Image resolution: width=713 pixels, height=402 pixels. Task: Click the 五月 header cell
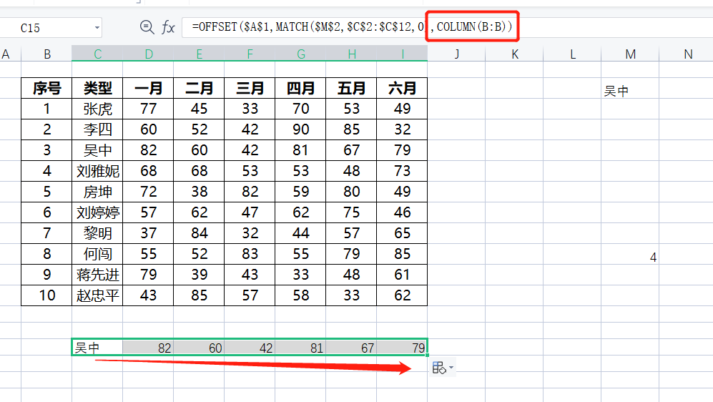[352, 88]
